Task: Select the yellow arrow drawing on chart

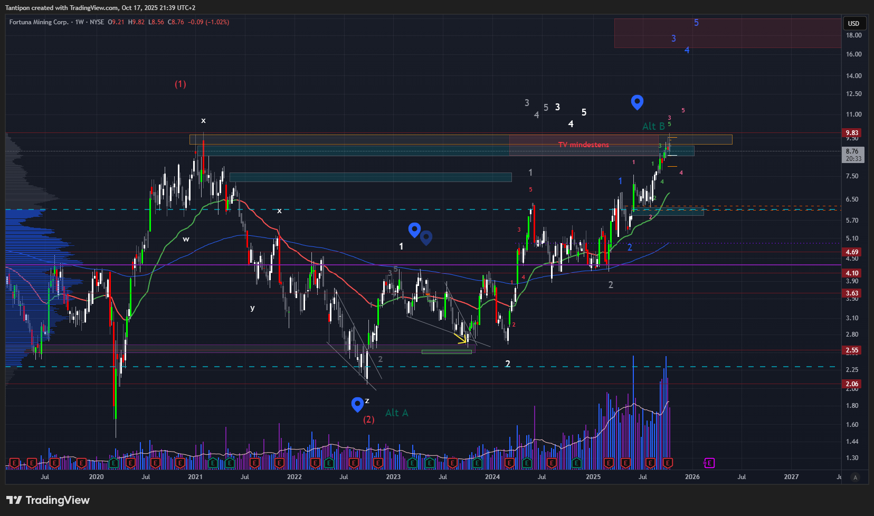Action: [460, 338]
